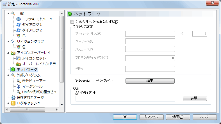
Task: Click the tree vertical scrollbar thumb
Action: (61, 49)
